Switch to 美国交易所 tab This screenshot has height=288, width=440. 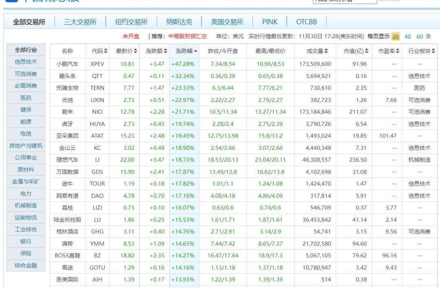[x=227, y=22]
